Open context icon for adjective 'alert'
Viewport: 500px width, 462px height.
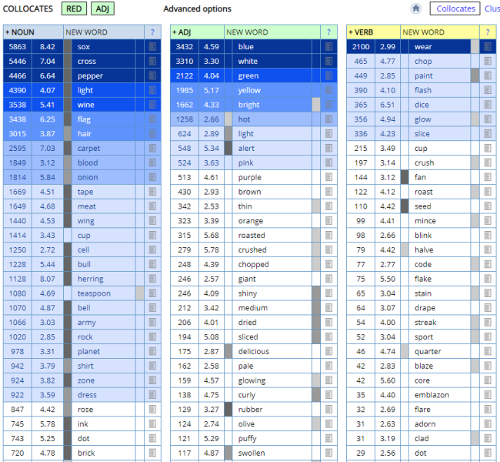pyautogui.click(x=328, y=148)
